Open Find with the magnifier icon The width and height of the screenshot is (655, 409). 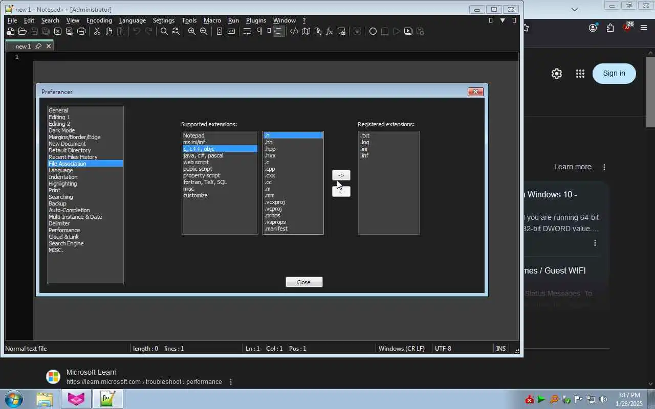point(164,31)
